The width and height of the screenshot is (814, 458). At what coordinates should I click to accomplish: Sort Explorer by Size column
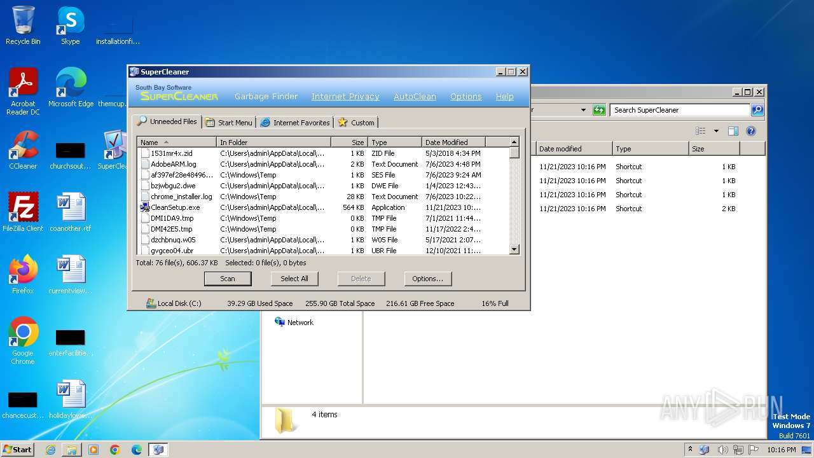pyautogui.click(x=714, y=149)
